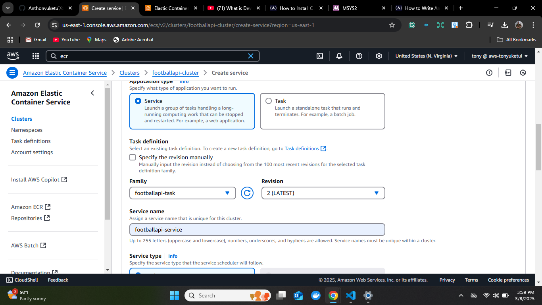Open Service type Info link
The image size is (542, 305).
(173, 256)
